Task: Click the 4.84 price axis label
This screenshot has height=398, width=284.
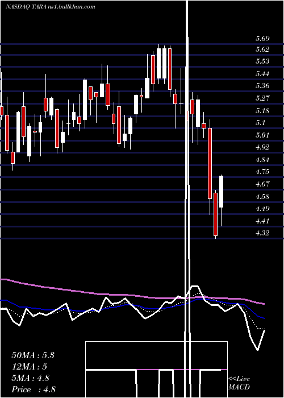Action: [x=262, y=160]
